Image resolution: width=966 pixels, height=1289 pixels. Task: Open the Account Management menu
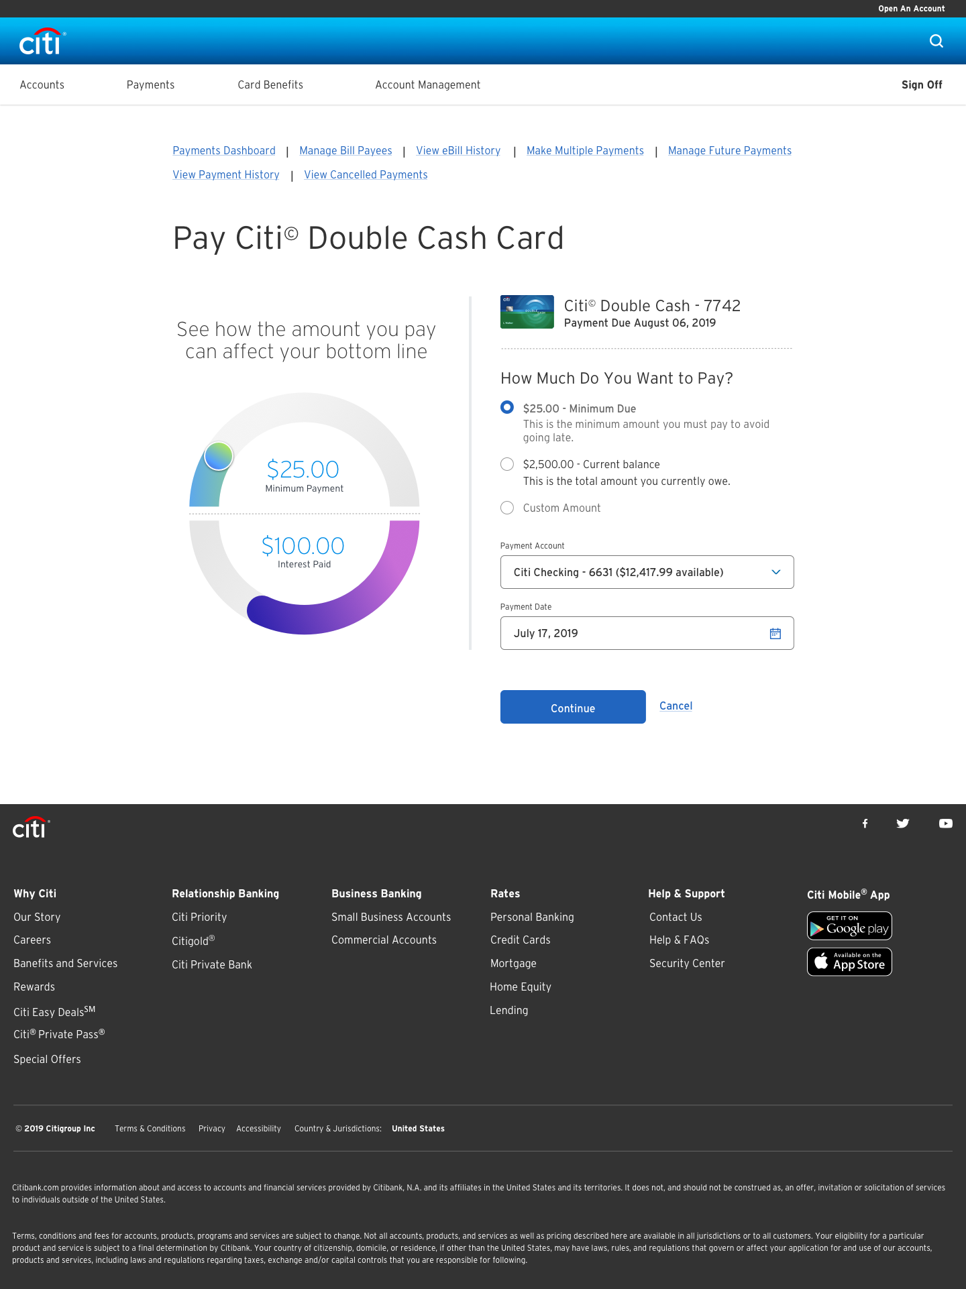click(428, 85)
